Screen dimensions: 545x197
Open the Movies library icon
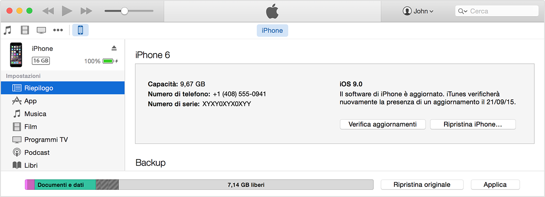pos(25,30)
